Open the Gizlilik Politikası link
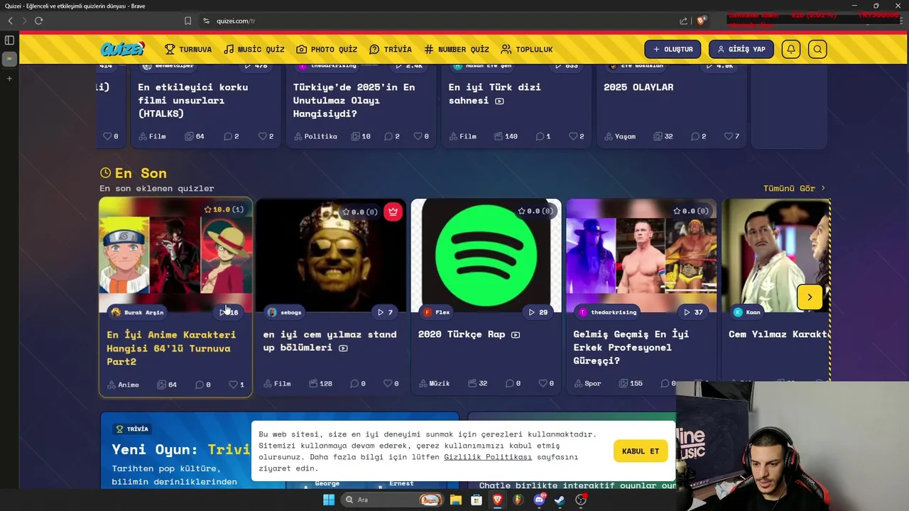Image resolution: width=909 pixels, height=511 pixels. [488, 457]
